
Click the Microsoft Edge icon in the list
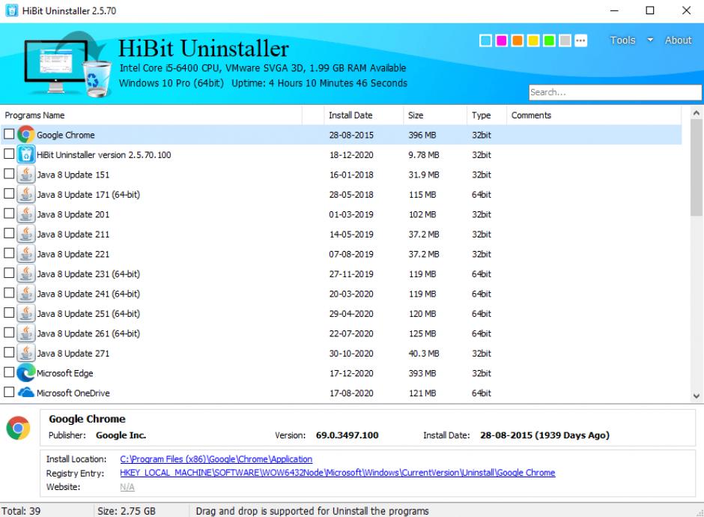[x=26, y=373]
